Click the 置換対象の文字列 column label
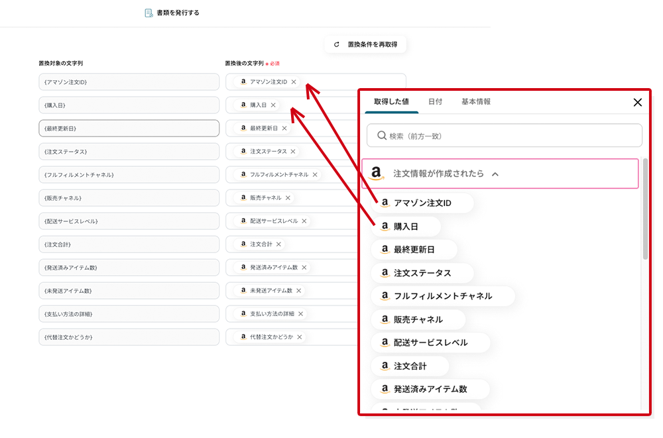Screen dimensions: 663x438 point(61,64)
